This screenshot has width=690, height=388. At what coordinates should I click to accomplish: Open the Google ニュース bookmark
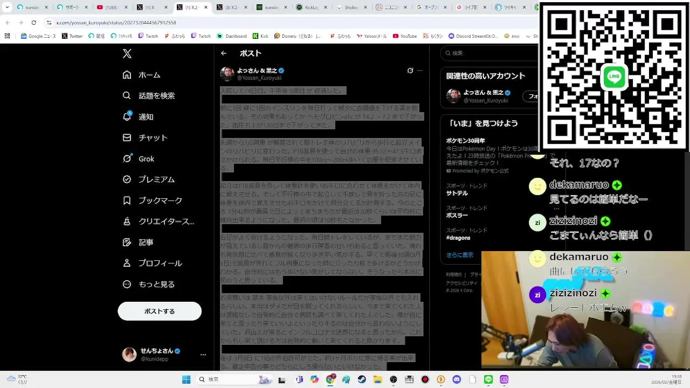tap(38, 36)
